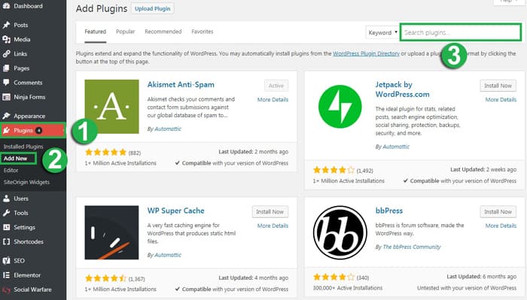
Task: Click the Tools wrench icon
Action: [x=6, y=213]
